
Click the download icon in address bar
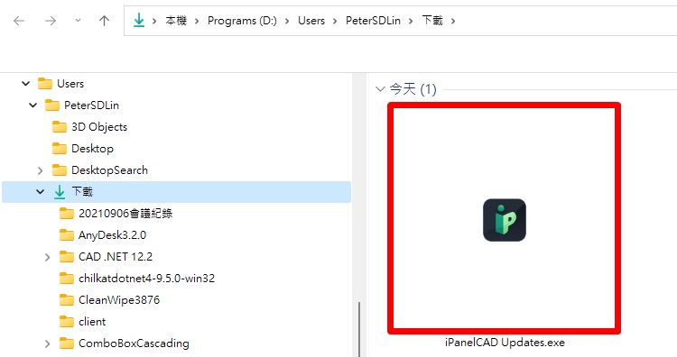click(139, 20)
